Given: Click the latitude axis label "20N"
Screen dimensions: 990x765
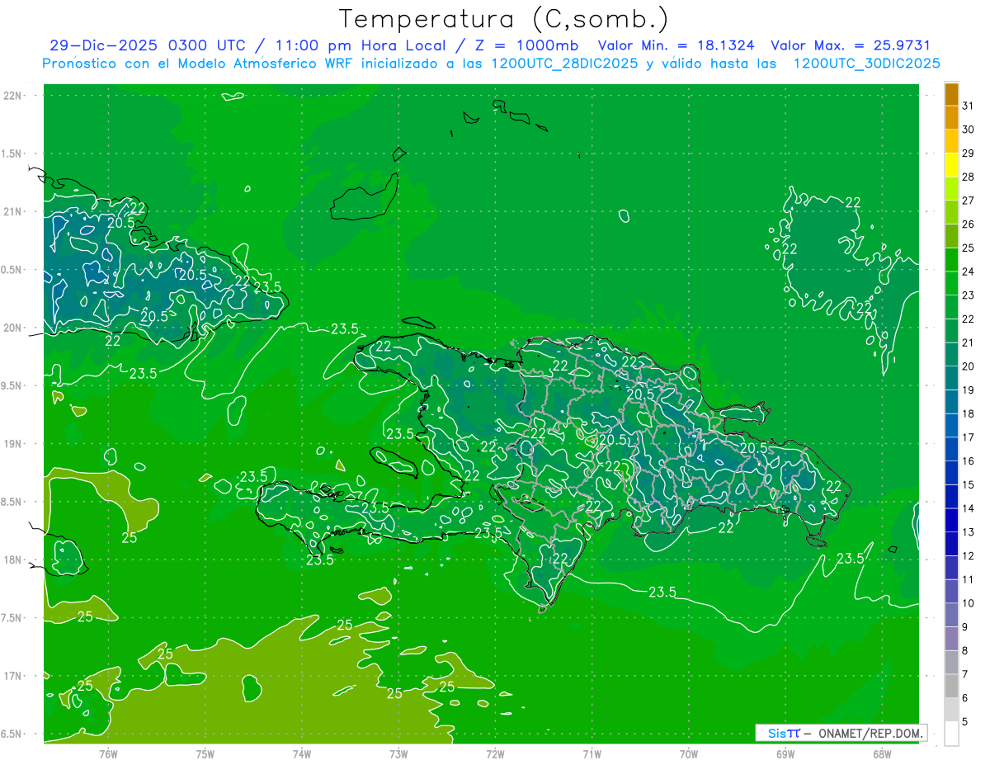Looking at the screenshot, I should (x=12, y=328).
